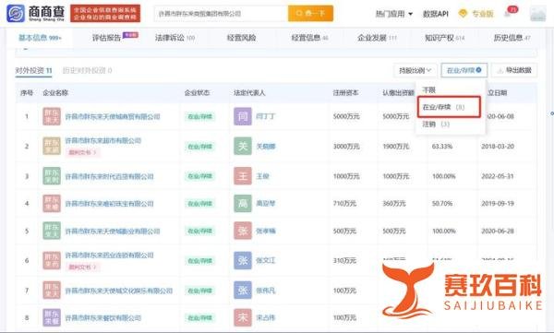Switch to the 企业发展 tab
554x333 pixels.
pos(377,38)
